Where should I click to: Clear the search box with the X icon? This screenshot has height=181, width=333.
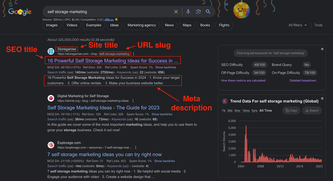(176, 12)
